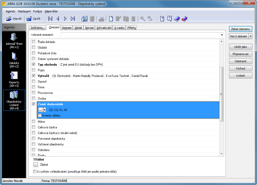Enable the Měna restriction checkbox
Image resolution: width=257 pixels, height=185 pixels.
tap(33, 122)
